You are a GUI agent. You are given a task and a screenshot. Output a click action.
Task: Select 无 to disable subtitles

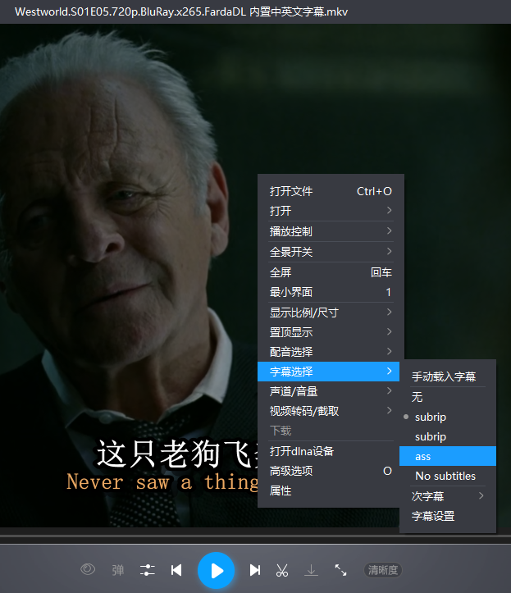click(448, 397)
